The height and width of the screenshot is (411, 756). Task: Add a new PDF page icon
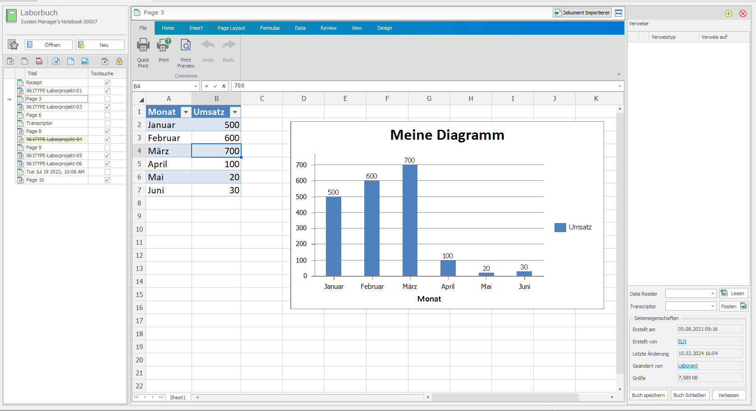[39, 61]
